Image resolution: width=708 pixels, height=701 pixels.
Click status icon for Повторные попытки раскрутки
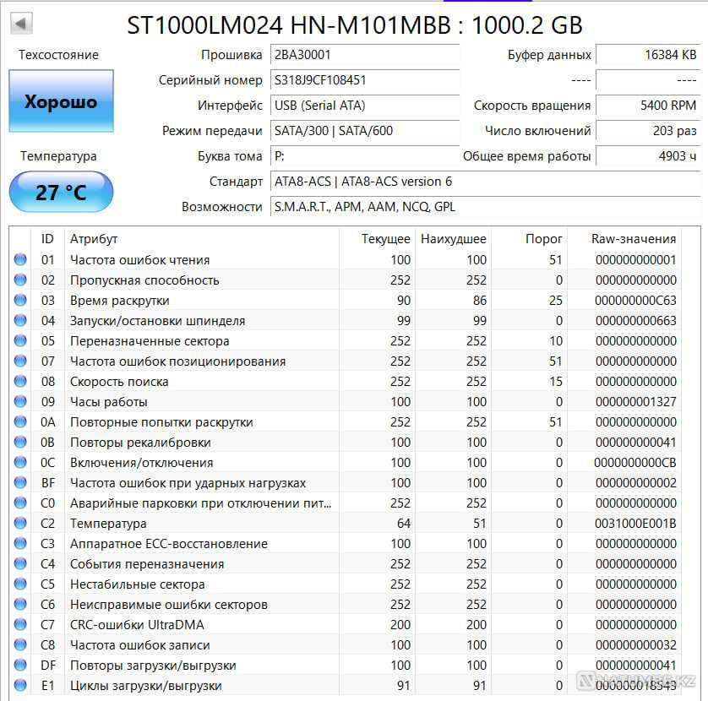20,421
